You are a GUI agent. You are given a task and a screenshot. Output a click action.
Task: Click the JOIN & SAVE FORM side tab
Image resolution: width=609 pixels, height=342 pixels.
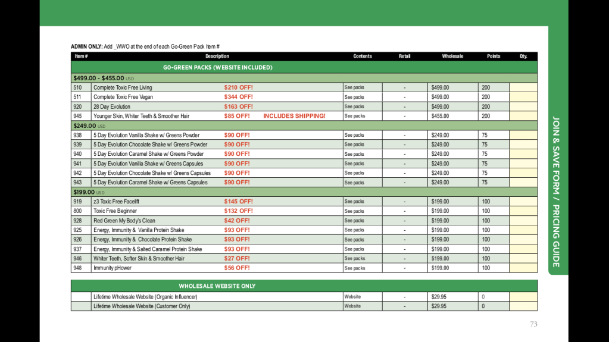pyautogui.click(x=556, y=192)
